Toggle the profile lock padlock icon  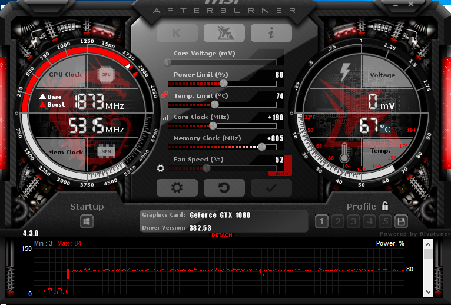385,205
